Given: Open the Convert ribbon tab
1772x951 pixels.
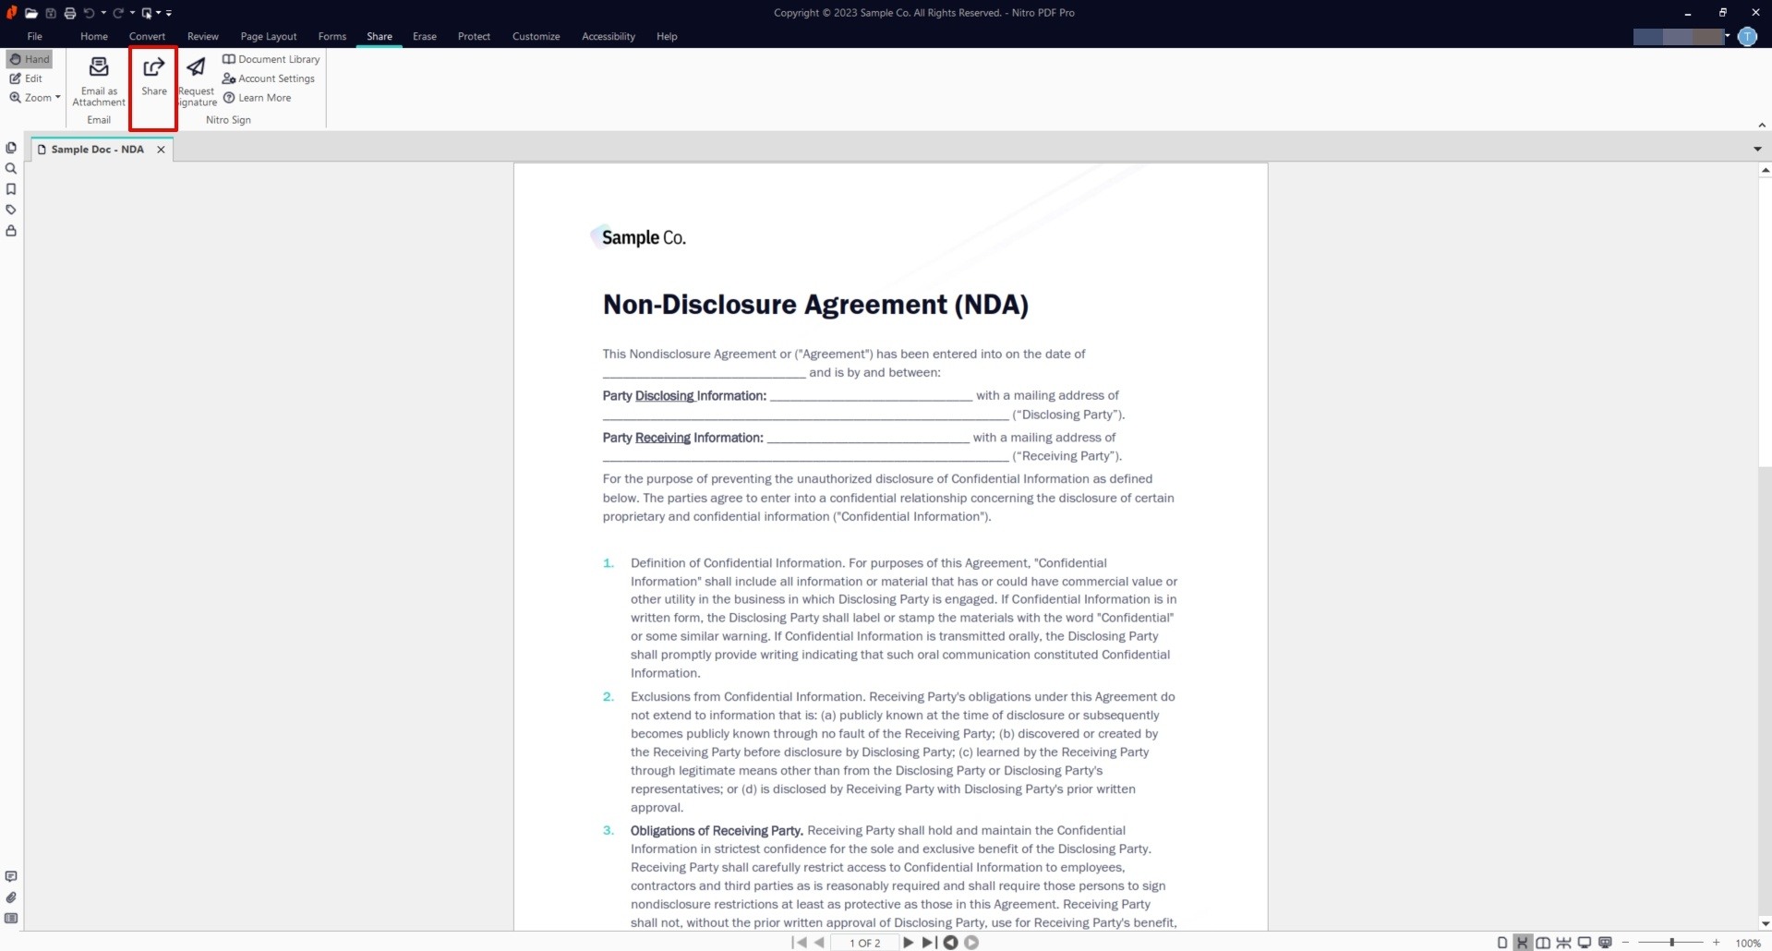Looking at the screenshot, I should tap(147, 37).
